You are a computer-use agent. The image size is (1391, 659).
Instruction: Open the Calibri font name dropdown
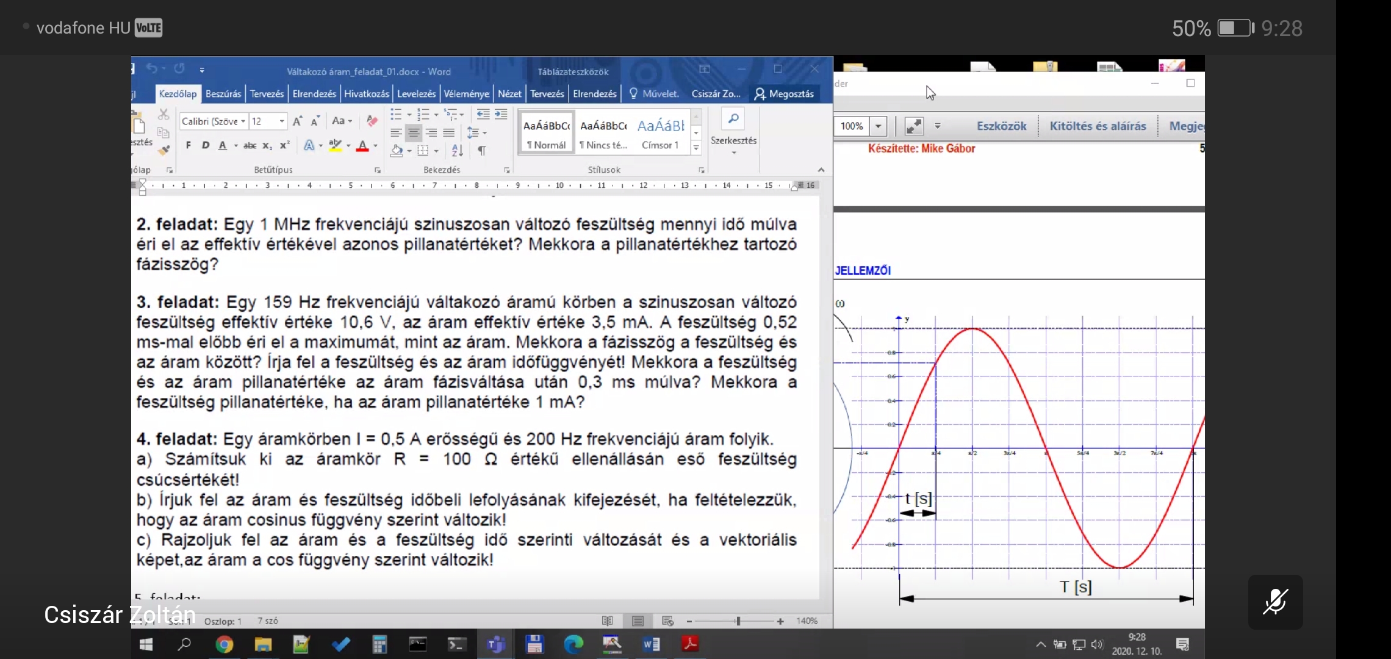click(214, 121)
